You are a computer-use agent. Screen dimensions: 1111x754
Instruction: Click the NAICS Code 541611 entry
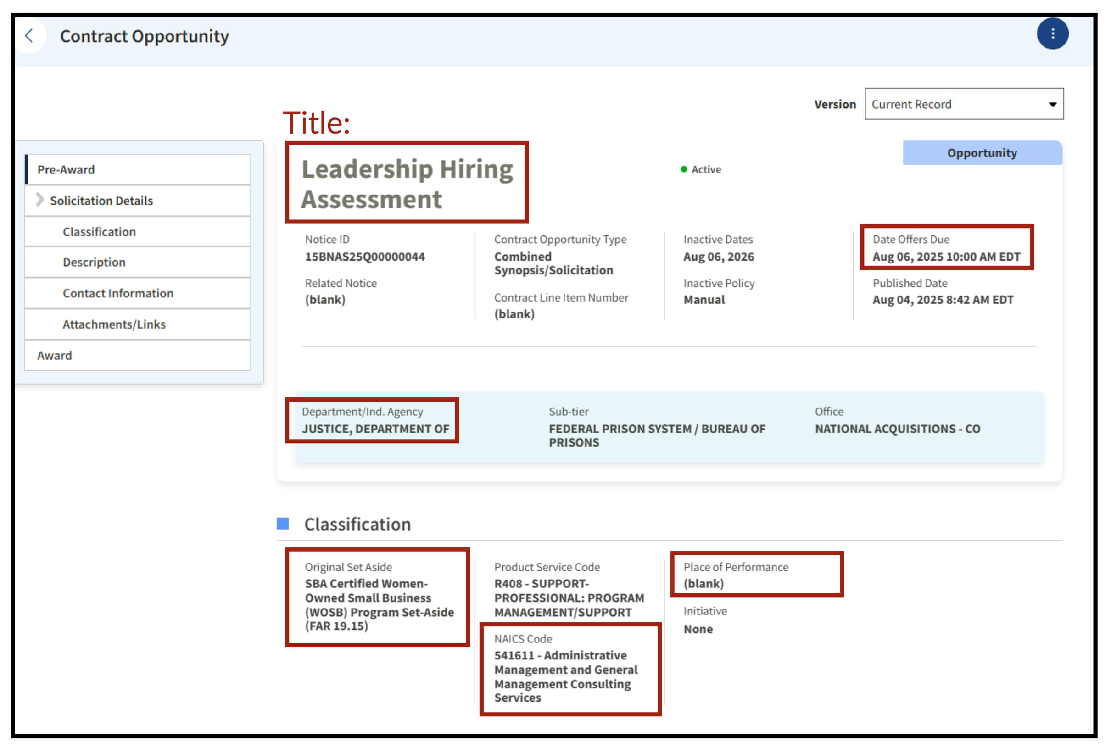point(565,676)
